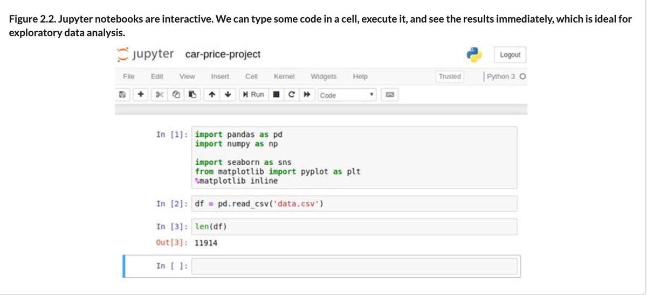Restart kernel and rerun all with fast-forward icon
Screen dimensions: 647x295
click(x=307, y=95)
